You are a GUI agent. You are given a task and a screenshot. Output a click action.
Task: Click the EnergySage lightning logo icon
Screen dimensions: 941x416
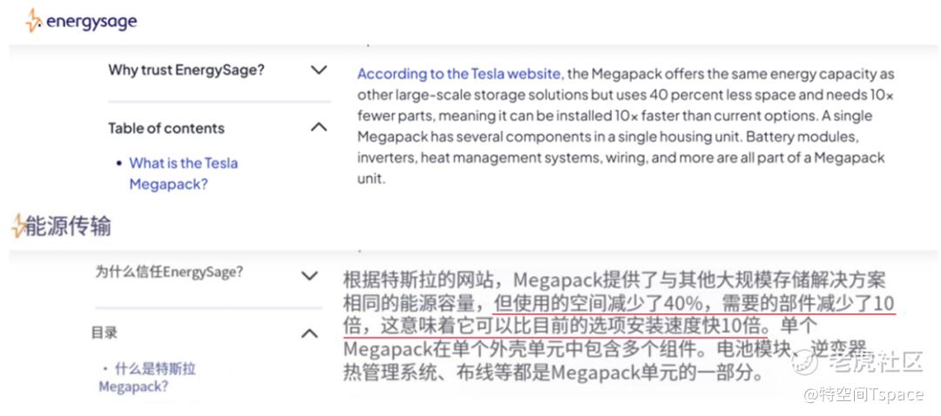point(33,21)
